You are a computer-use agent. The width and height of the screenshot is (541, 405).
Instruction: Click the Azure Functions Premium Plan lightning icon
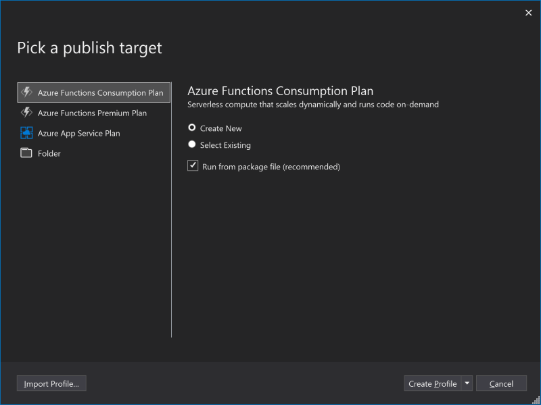26,113
